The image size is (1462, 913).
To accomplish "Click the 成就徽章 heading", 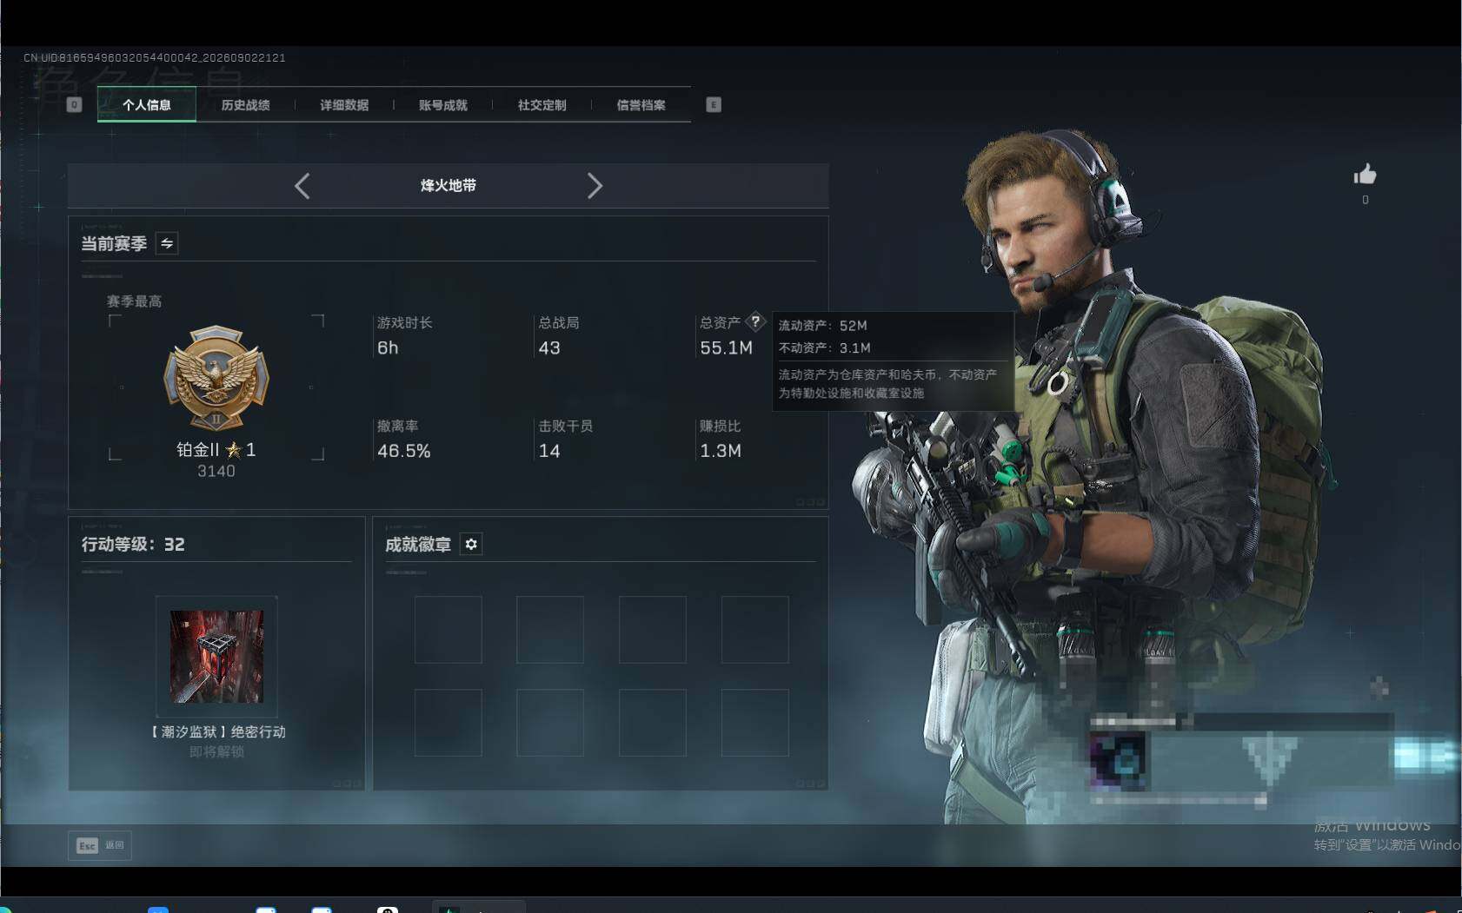I will coord(418,545).
